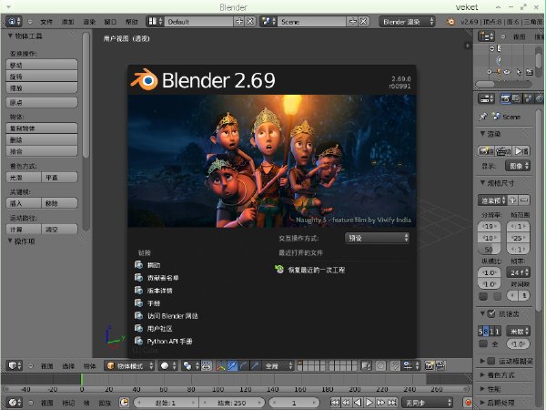The image size is (546, 410).
Task: Select the scale manipulator icon
Action: tap(255, 365)
